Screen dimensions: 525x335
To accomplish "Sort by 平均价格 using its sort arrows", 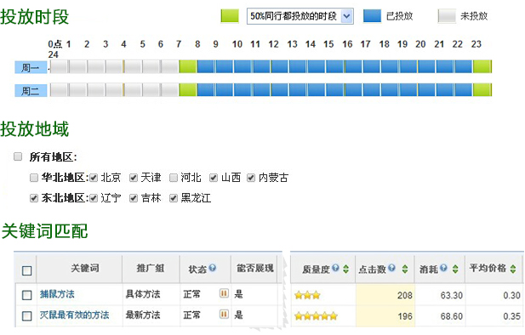I will (513, 269).
